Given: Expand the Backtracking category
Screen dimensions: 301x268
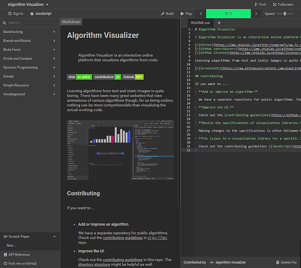Looking at the screenshot, I should (29, 32).
